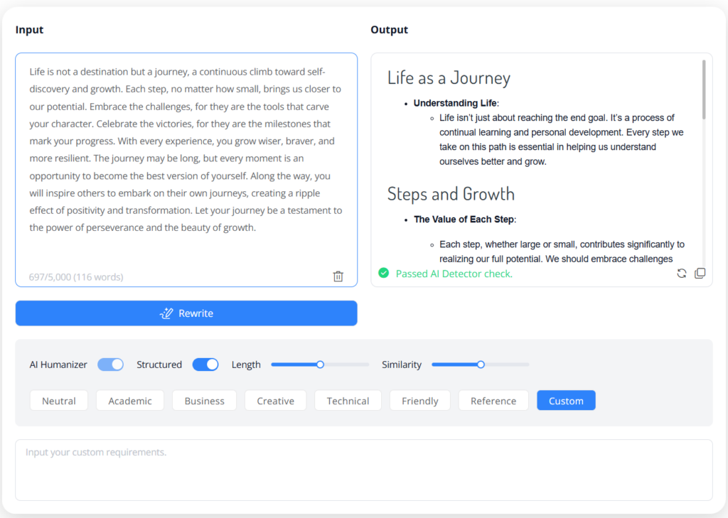Toggle the AI Humanizer switch
The image size is (728, 518).
point(110,365)
